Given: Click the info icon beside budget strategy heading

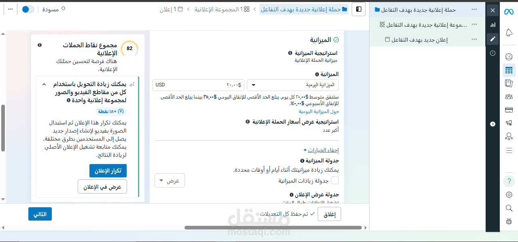Looking at the screenshot, I should tap(290, 53).
